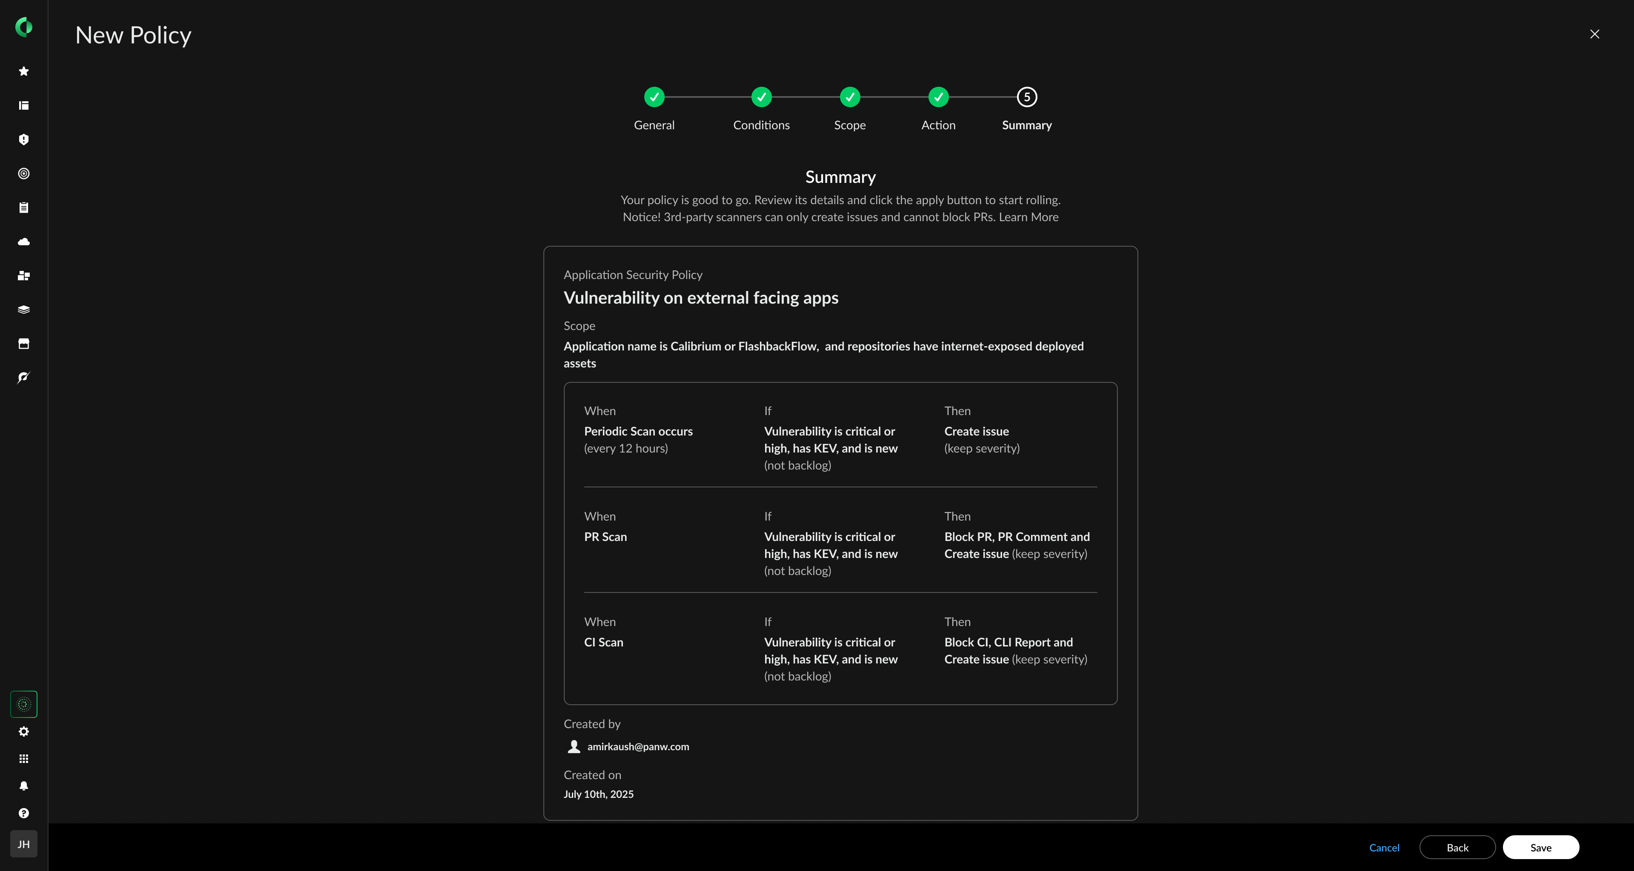Open the help question mark icon
This screenshot has height=871, width=1634.
click(x=23, y=813)
